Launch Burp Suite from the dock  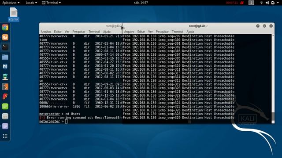(x=5, y=87)
